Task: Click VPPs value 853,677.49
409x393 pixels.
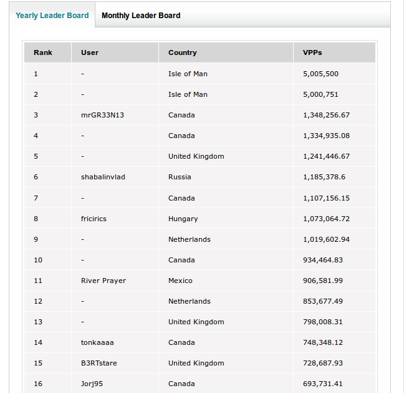Action: pyautogui.click(x=323, y=301)
